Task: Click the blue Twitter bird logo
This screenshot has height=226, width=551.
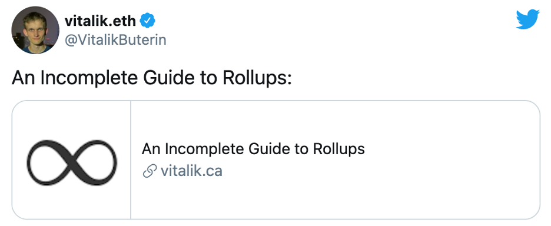Action: point(527,19)
